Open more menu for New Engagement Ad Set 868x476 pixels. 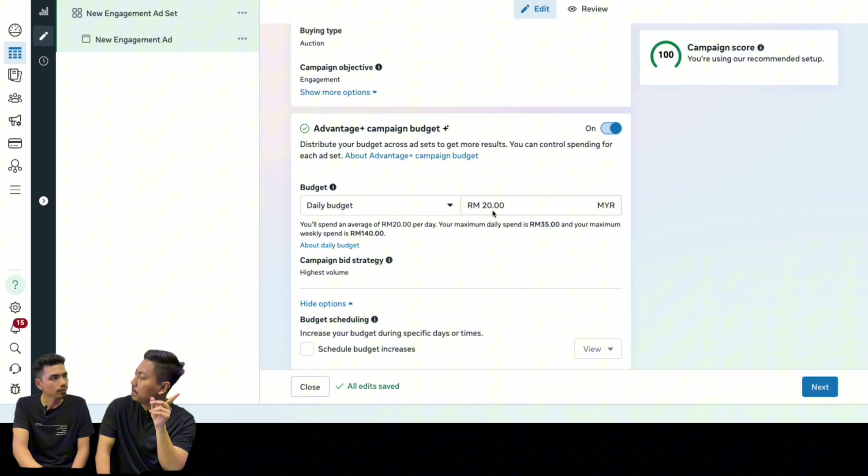242,13
